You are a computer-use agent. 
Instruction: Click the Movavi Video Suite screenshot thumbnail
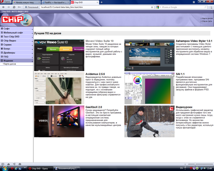59,55
